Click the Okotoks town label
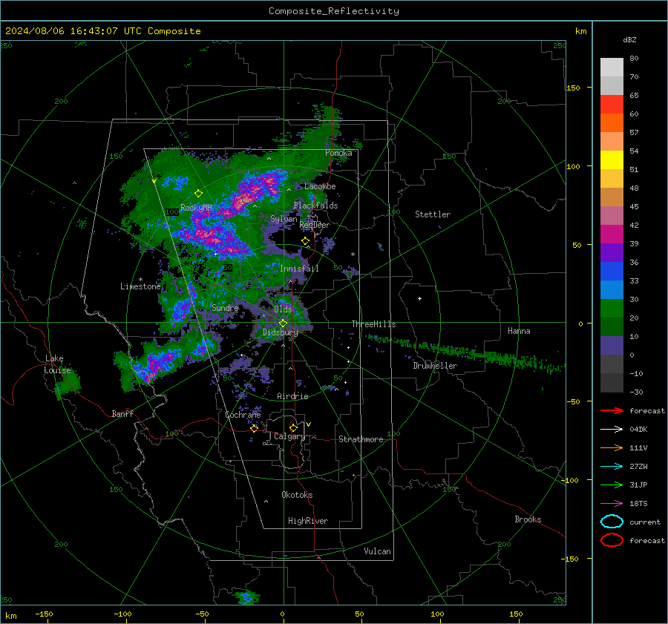Image resolution: width=668 pixels, height=624 pixels. (297, 495)
